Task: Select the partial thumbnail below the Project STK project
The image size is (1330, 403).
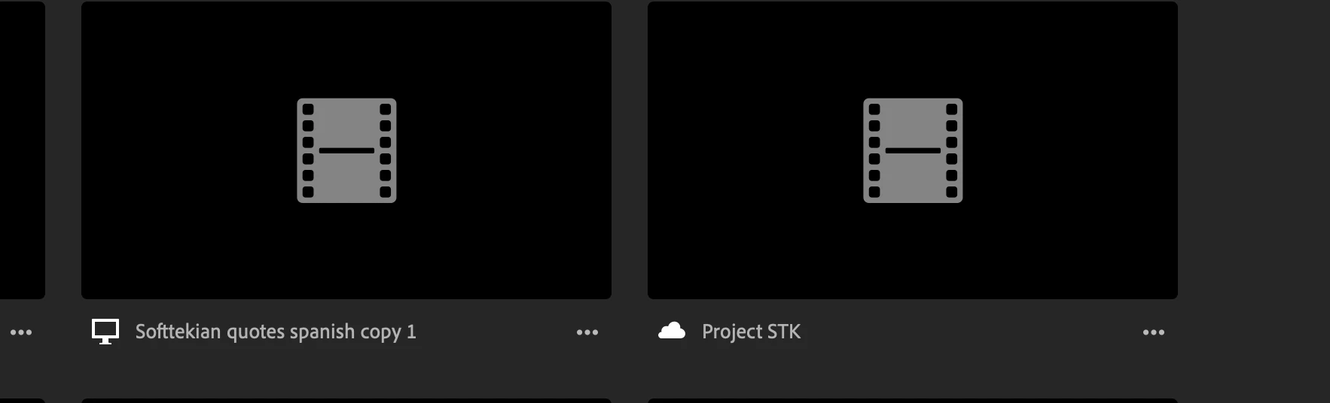Action: pyautogui.click(x=913, y=401)
